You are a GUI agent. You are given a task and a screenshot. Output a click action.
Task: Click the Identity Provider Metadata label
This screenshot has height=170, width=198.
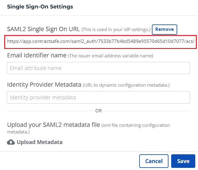[44, 85]
